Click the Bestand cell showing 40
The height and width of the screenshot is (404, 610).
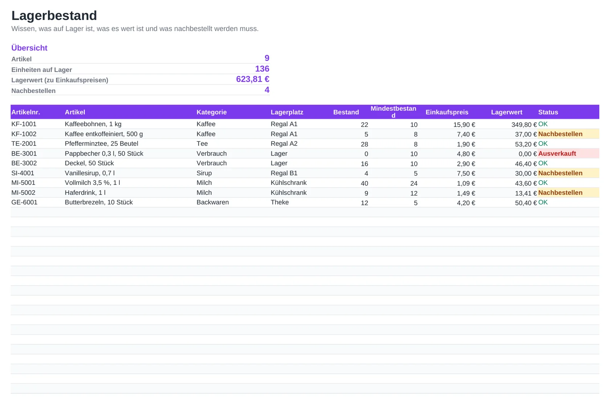coord(364,183)
